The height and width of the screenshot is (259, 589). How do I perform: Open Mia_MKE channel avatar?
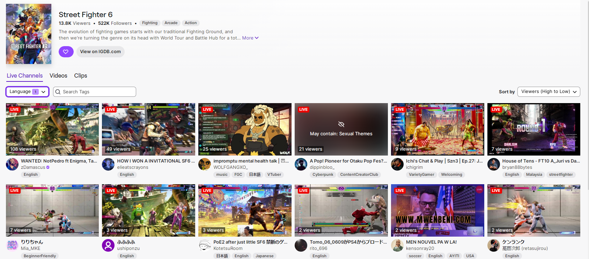(x=12, y=245)
